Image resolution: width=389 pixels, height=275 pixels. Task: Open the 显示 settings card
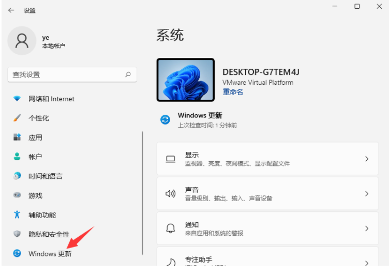pyautogui.click(x=267, y=159)
